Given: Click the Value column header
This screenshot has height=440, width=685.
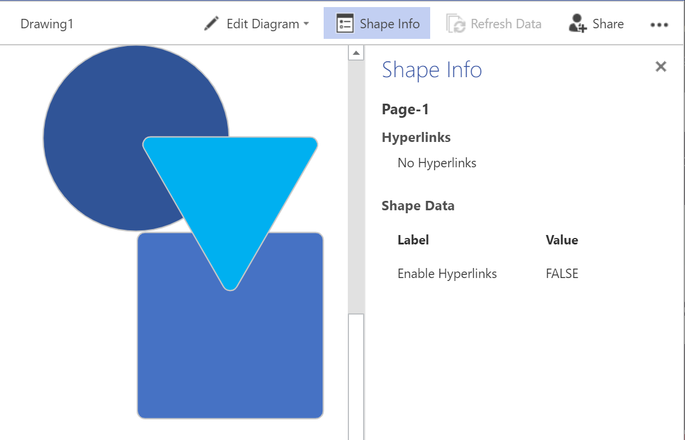Looking at the screenshot, I should pos(562,240).
